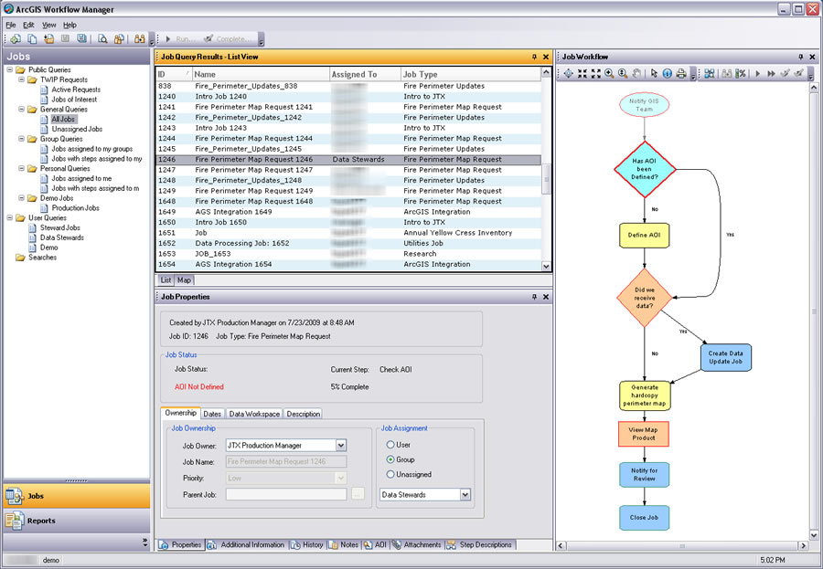Viewport: 823px width, 569px height.
Task: Switch to the Dates tab
Action: tap(212, 414)
